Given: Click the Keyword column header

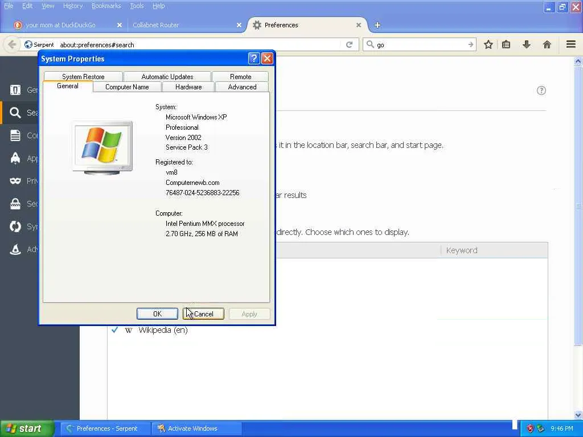Looking at the screenshot, I should (x=494, y=250).
